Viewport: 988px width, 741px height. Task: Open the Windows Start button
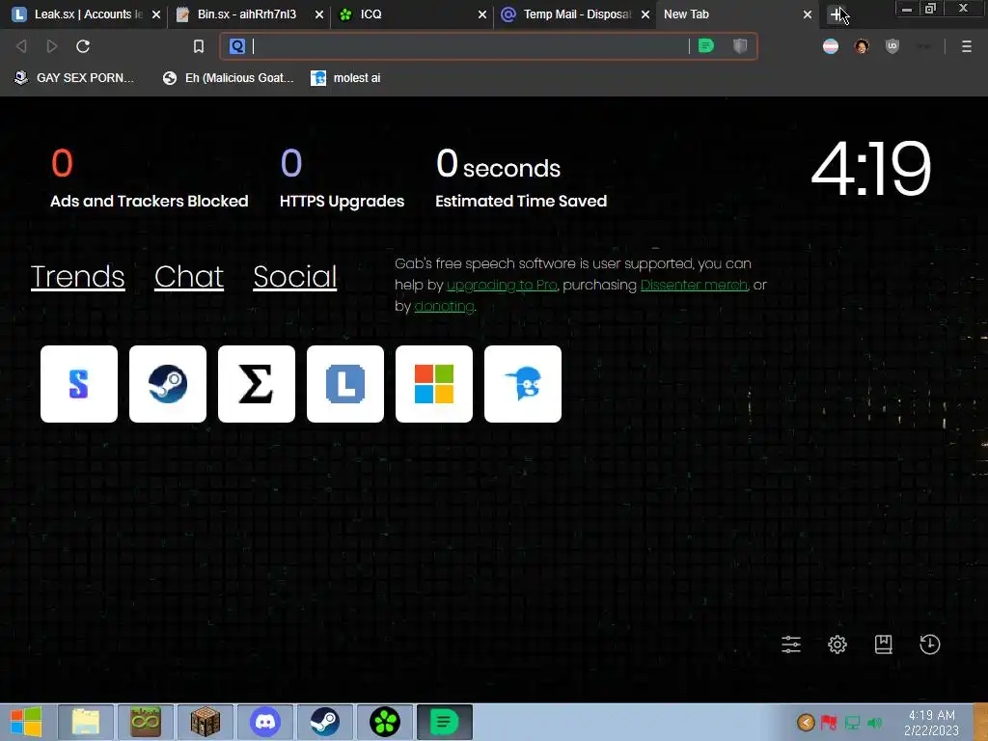pyautogui.click(x=26, y=722)
